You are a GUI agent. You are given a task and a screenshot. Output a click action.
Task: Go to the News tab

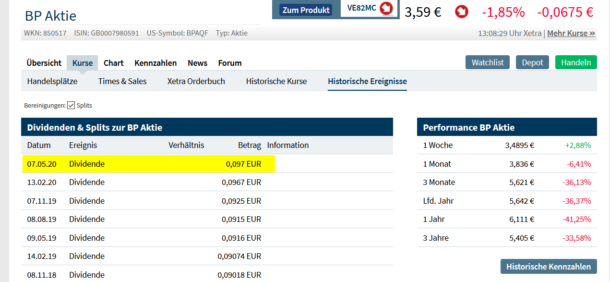[198, 63]
